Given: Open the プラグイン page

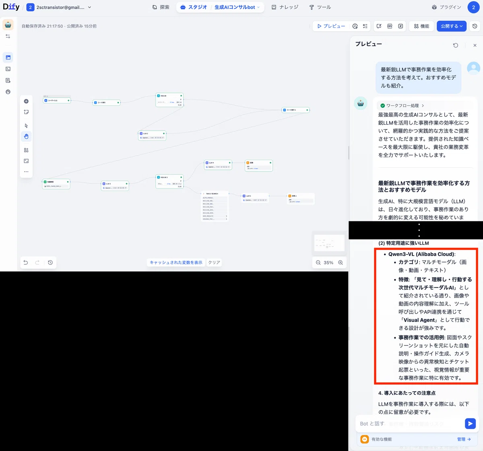Looking at the screenshot, I should [x=446, y=7].
